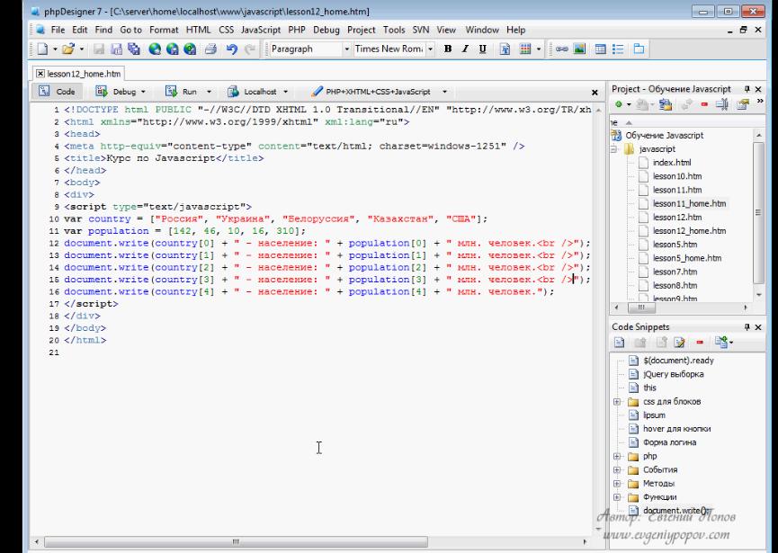778x553 pixels.
Task: Click the green add icon in the Project toolbar
Action: coord(618,104)
